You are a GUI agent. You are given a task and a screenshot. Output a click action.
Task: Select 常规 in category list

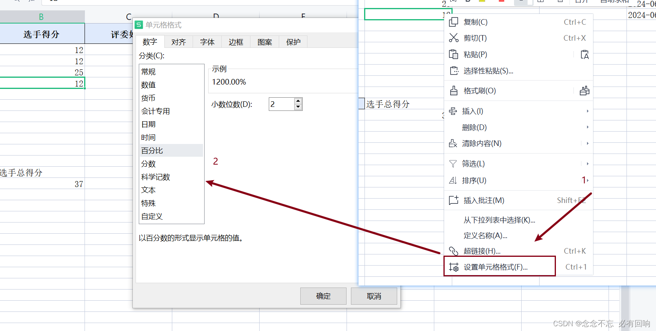point(171,72)
